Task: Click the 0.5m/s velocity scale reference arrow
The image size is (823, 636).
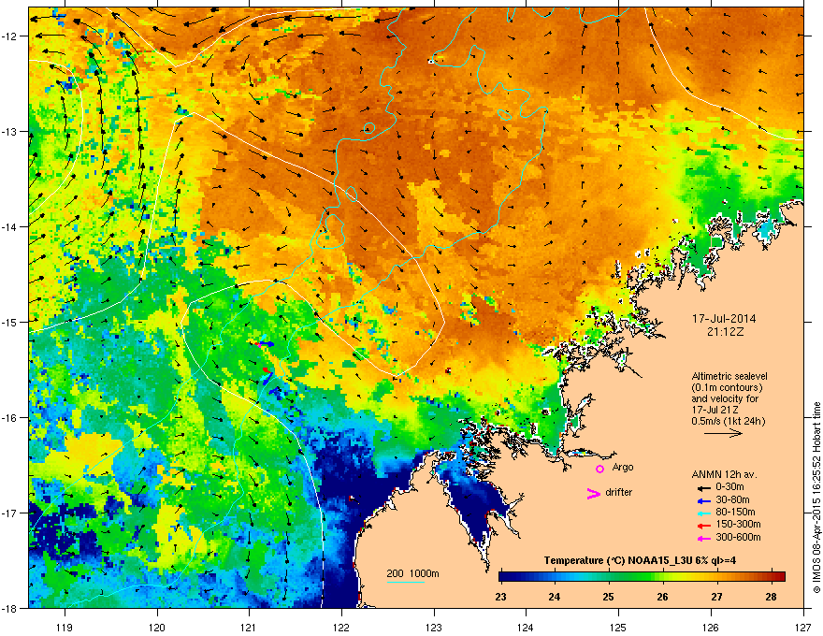Action: pos(723,433)
